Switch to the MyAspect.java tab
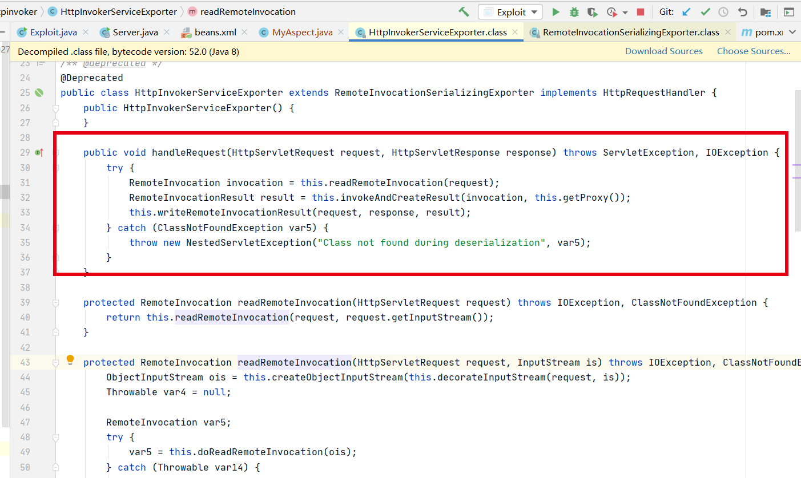The width and height of the screenshot is (801, 478). tap(302, 32)
